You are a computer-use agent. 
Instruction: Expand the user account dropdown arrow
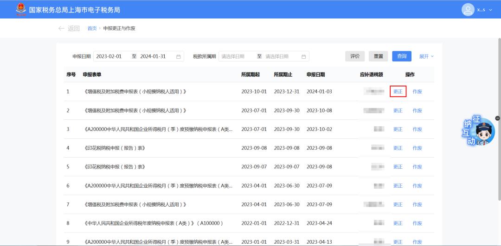[x=491, y=10]
